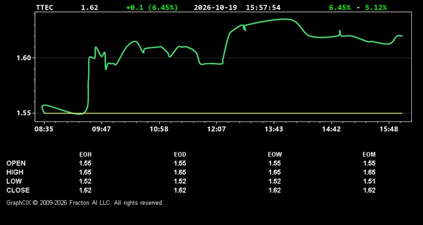Click the GraphCIX copyright notice
The width and height of the screenshot is (423, 225).
85,202
